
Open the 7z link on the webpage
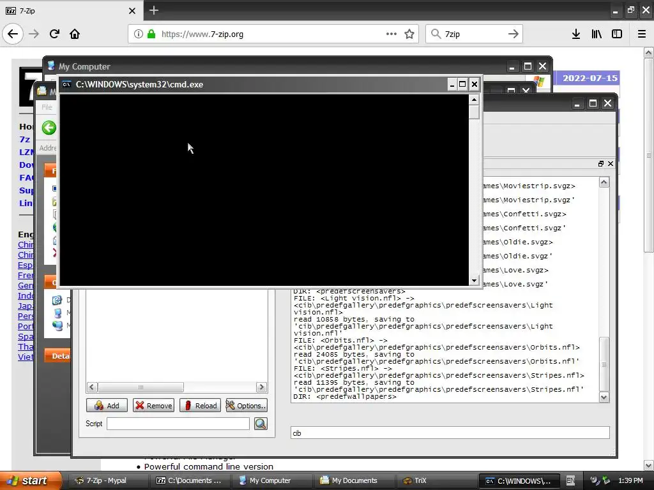click(25, 139)
